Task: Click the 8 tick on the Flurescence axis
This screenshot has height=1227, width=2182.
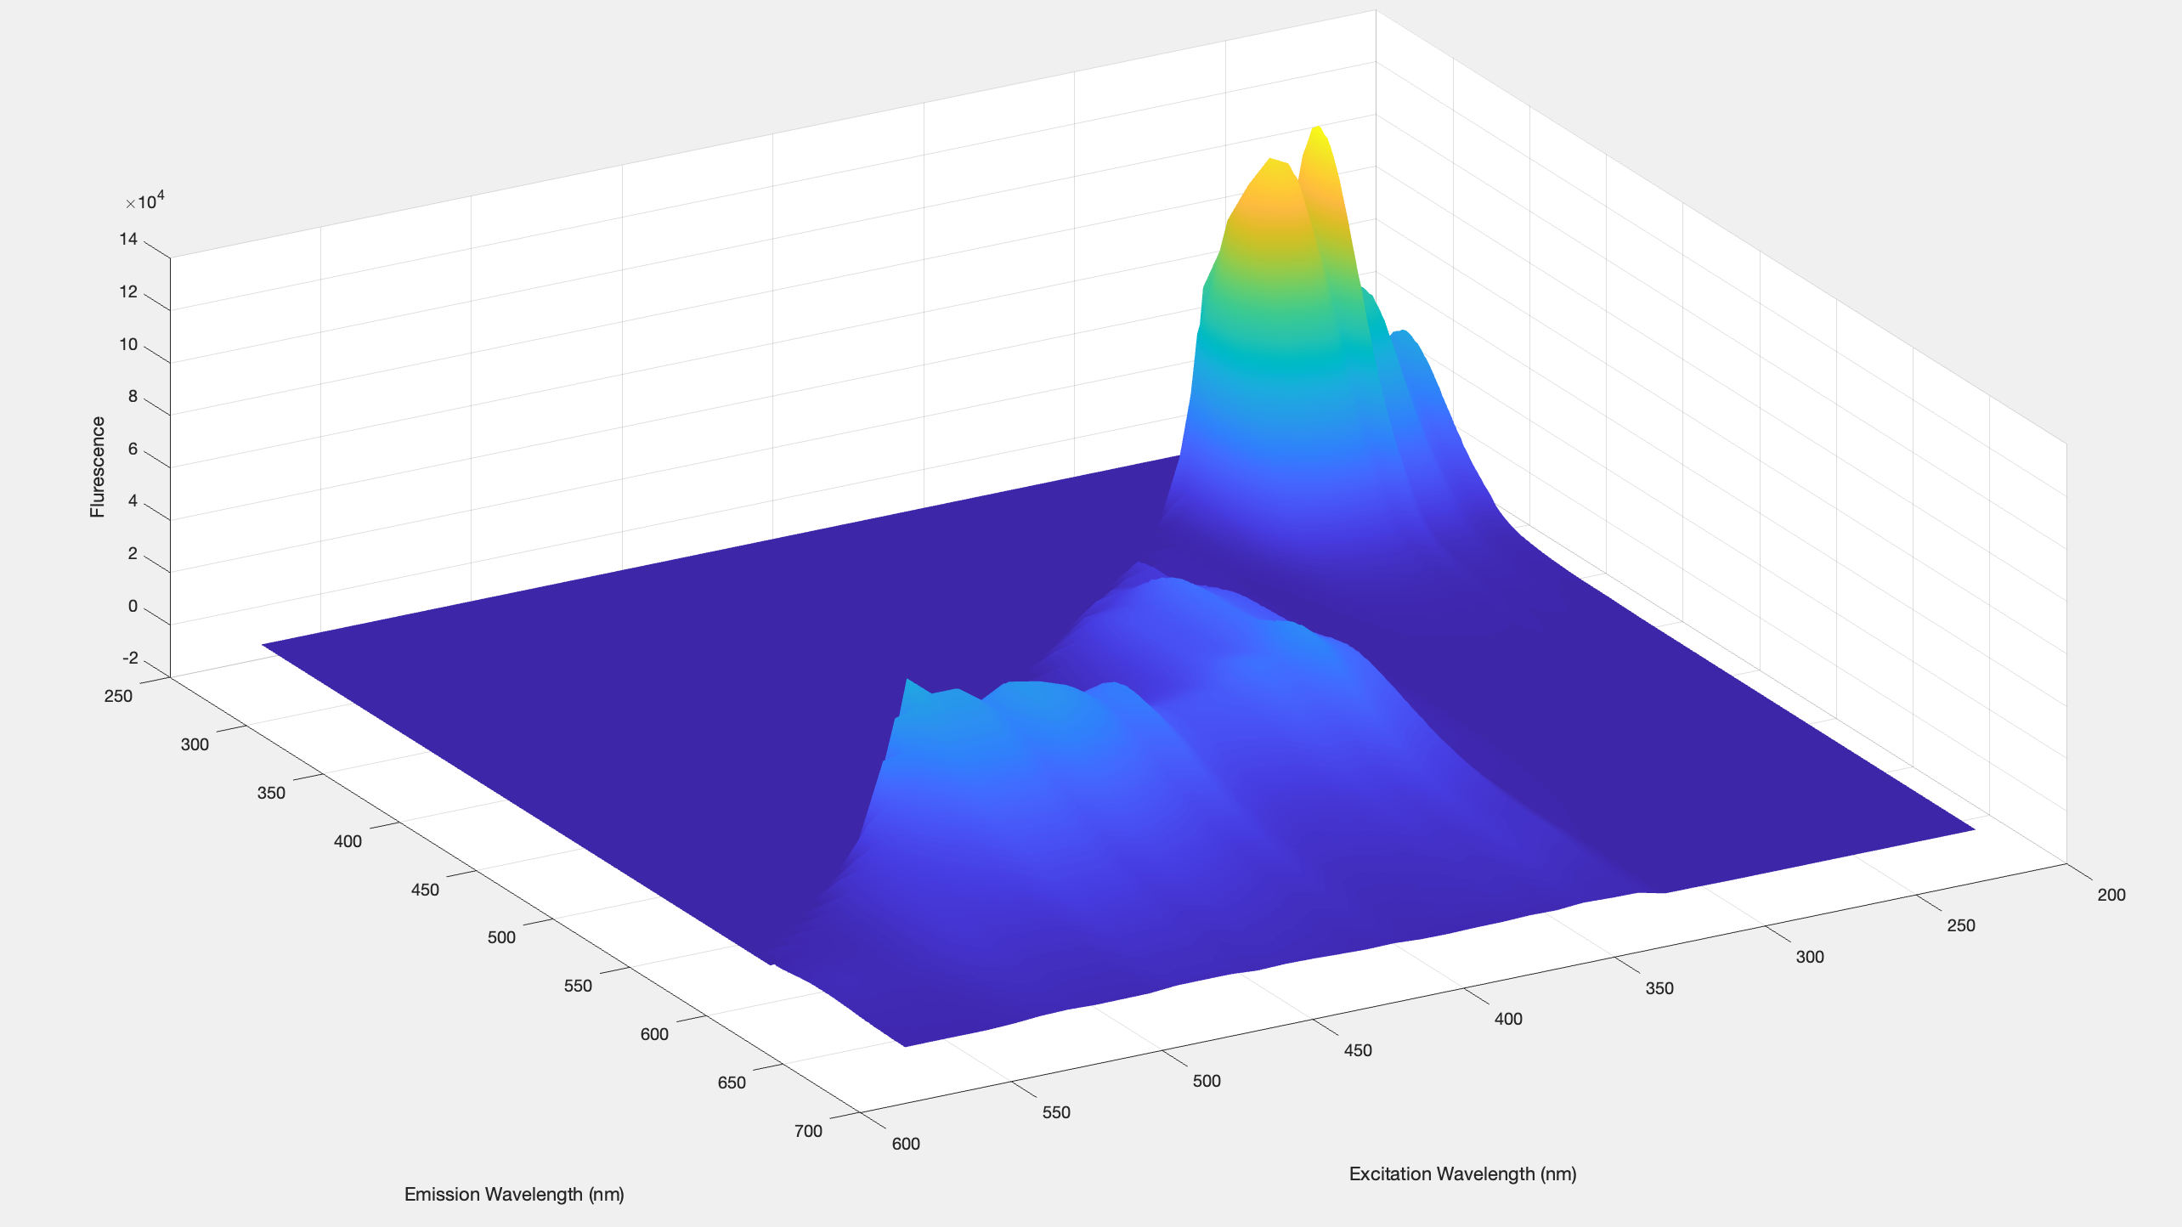Action: click(x=133, y=396)
